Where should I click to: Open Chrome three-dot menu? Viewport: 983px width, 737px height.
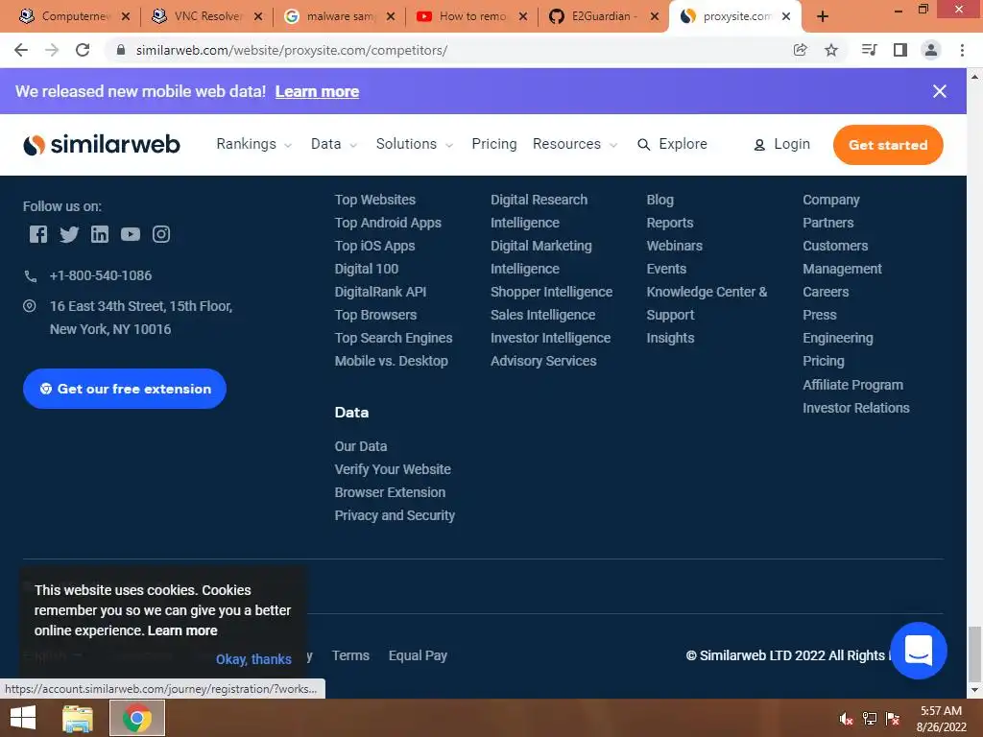tap(962, 50)
